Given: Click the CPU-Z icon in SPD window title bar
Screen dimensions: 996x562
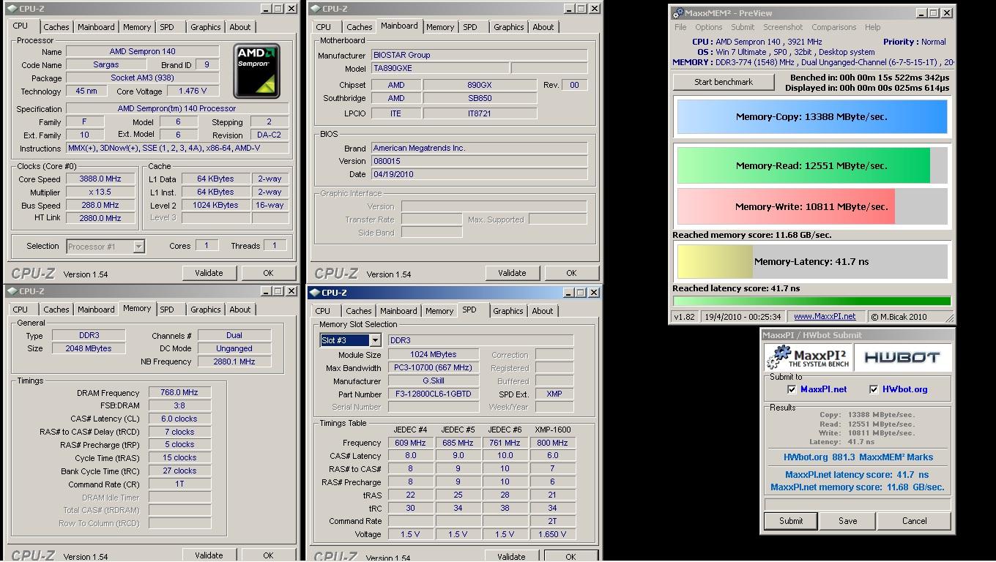Looking at the screenshot, I should pos(314,293).
